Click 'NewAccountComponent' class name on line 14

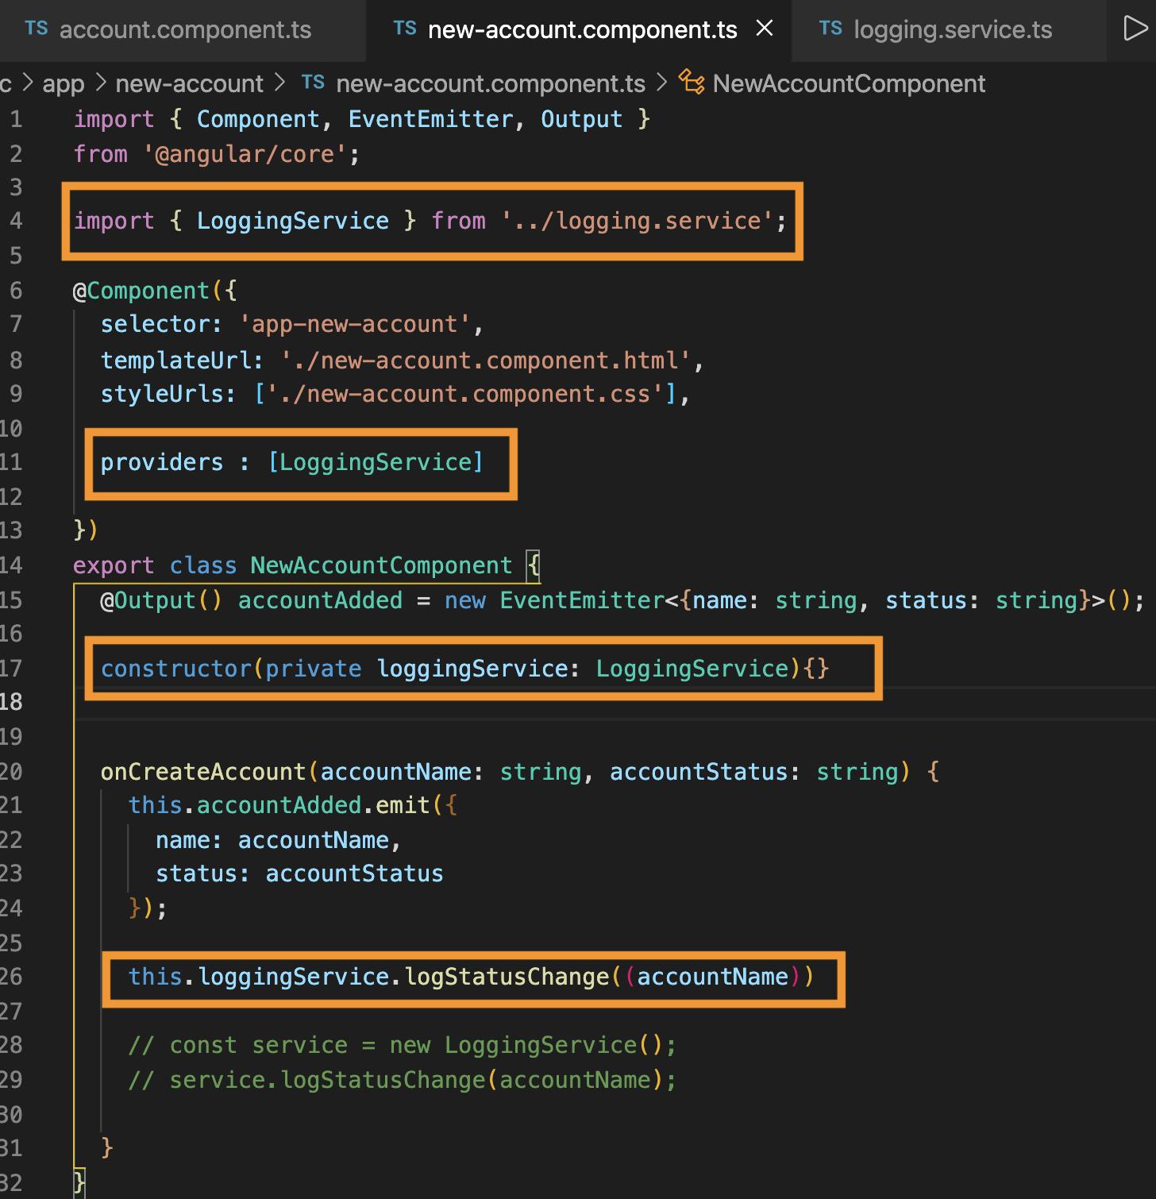381,565
